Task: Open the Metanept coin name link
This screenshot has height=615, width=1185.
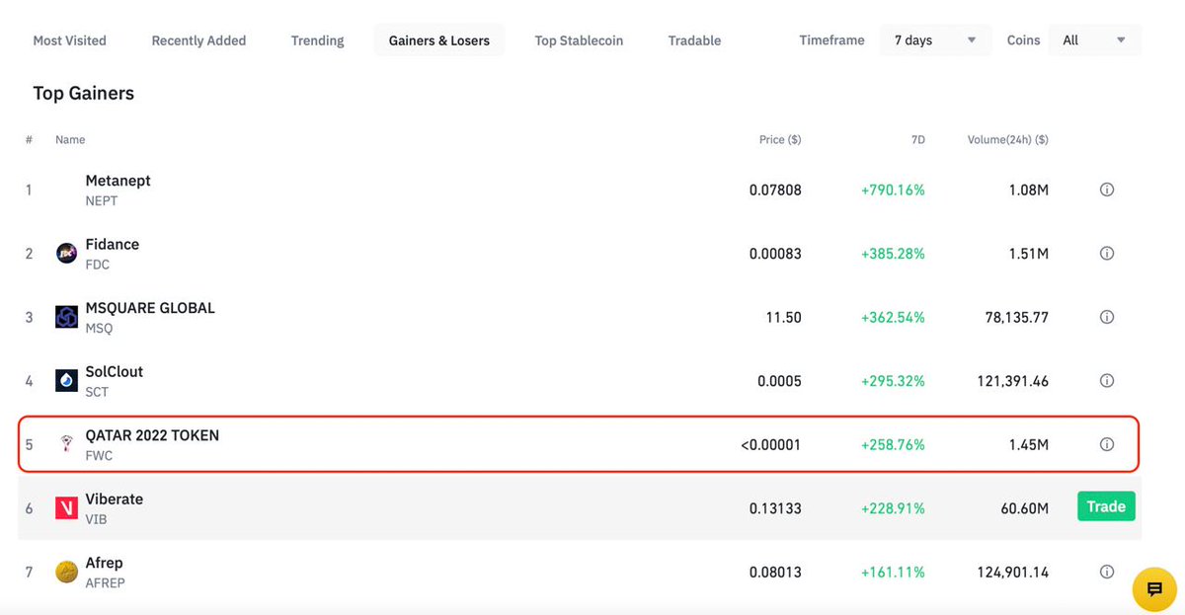Action: 118,181
